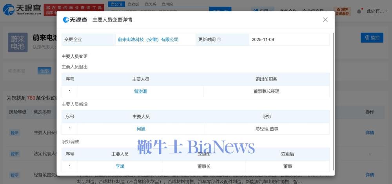The height and width of the screenshot is (184, 392).
Task: Click the 董事兼总经理 position cell
Action: click(266, 91)
